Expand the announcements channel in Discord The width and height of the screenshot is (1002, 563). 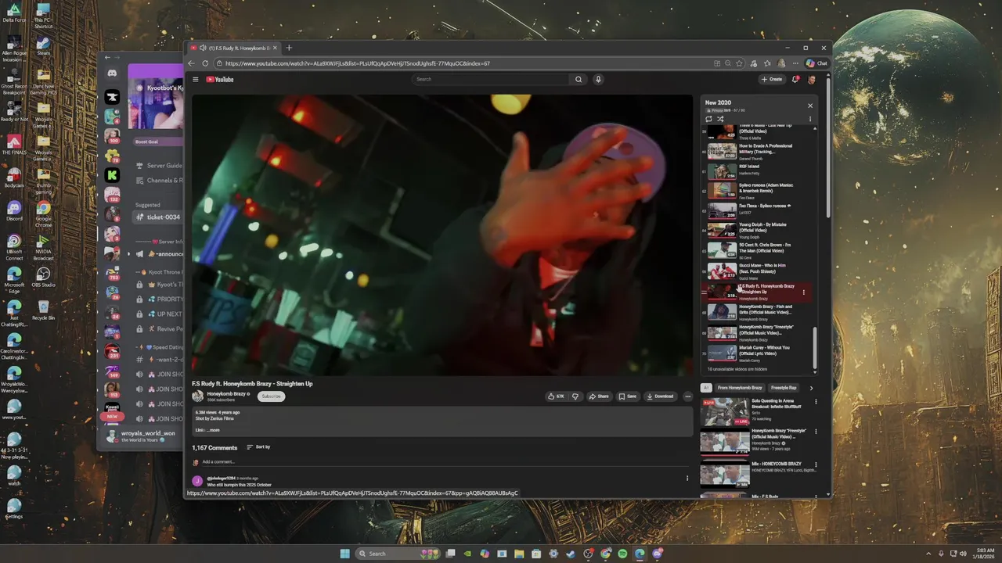tap(129, 254)
